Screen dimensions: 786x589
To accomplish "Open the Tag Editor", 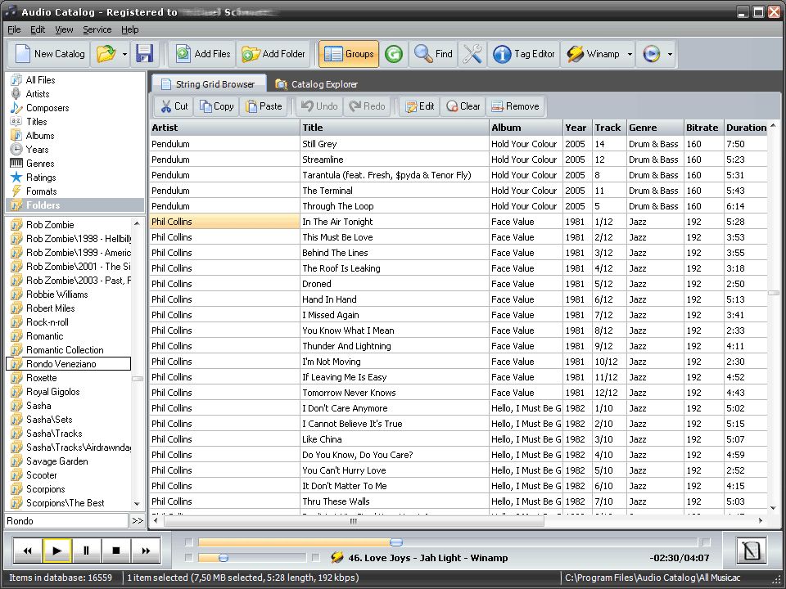I will [523, 54].
